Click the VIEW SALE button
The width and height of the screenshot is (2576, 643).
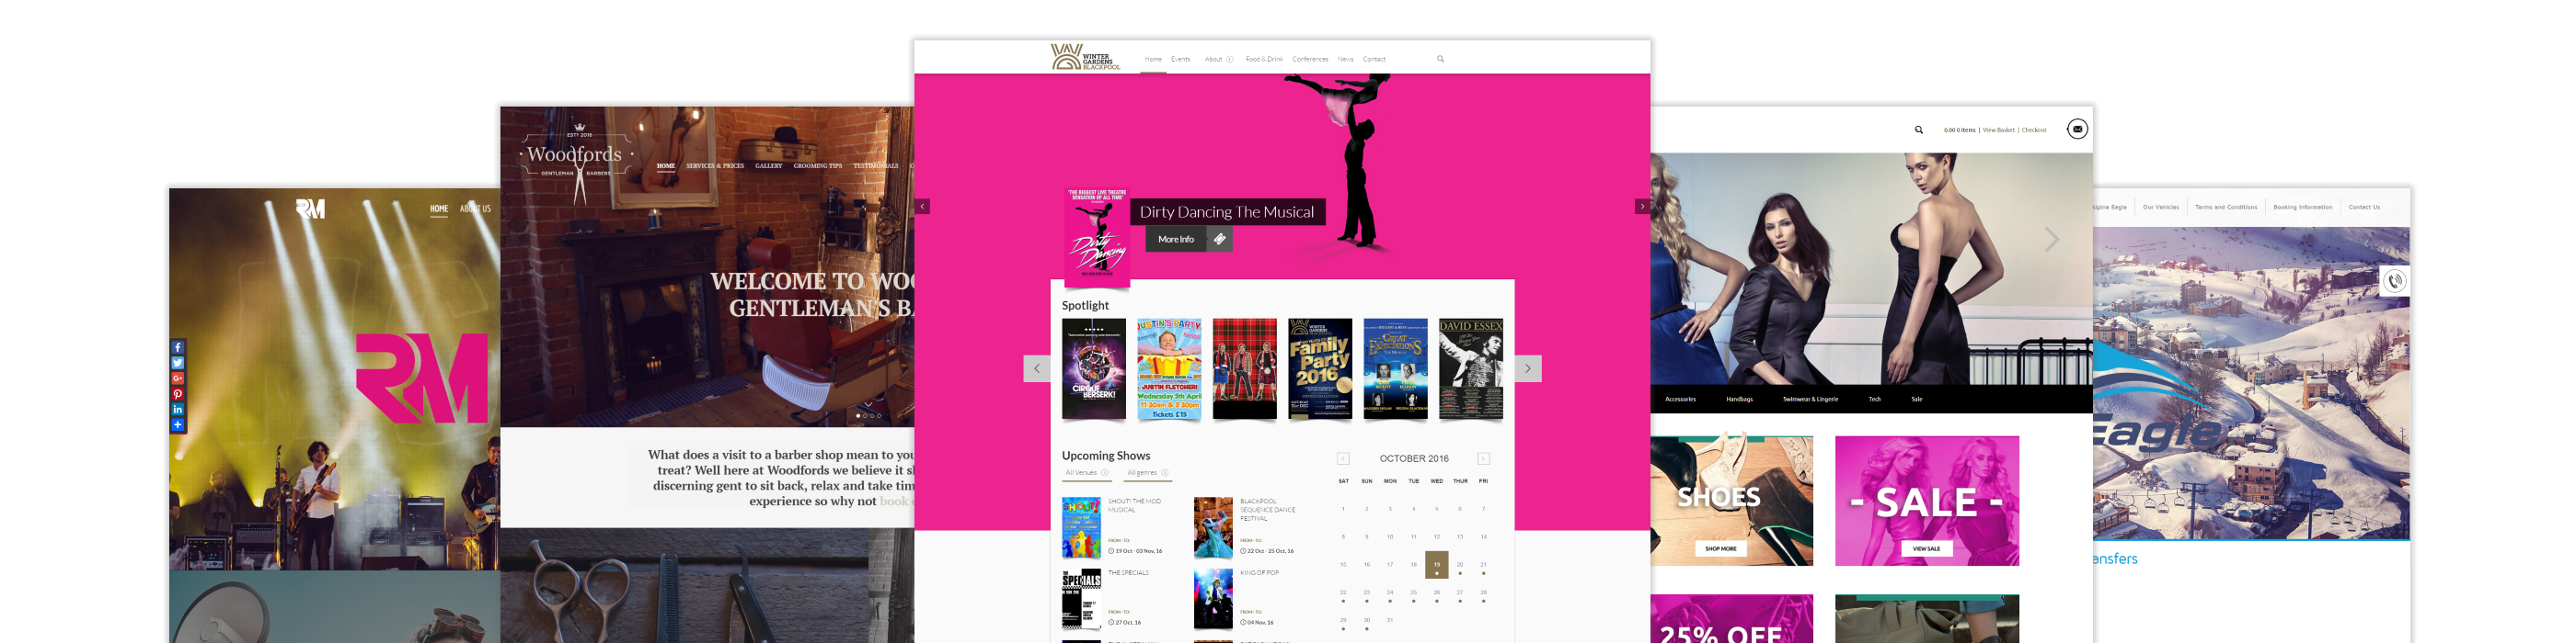pos(1927,549)
